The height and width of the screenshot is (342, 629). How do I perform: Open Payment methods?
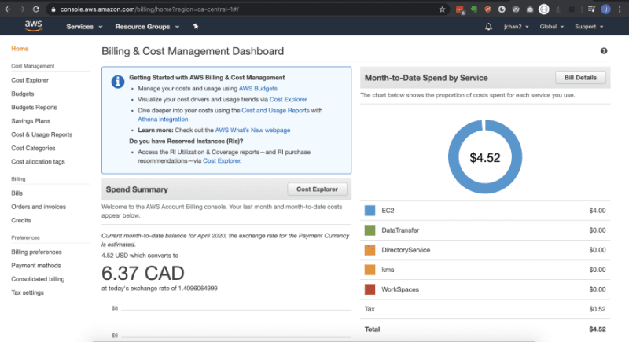click(x=36, y=266)
